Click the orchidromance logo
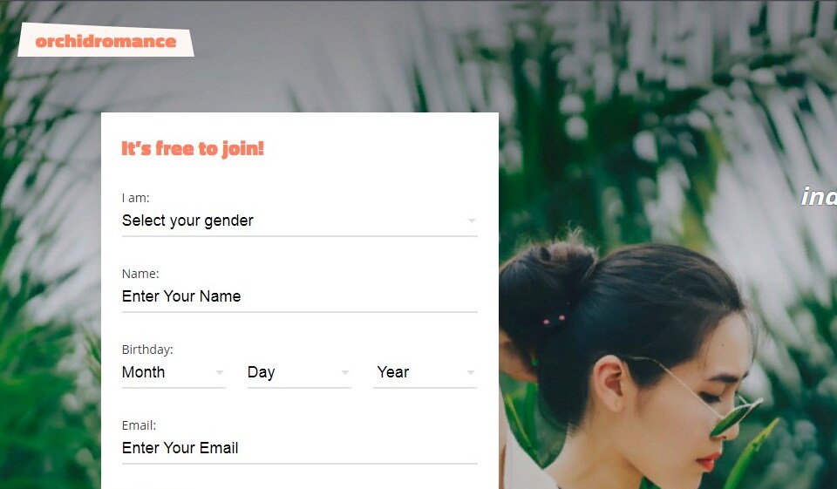837x489 pixels. [x=105, y=41]
